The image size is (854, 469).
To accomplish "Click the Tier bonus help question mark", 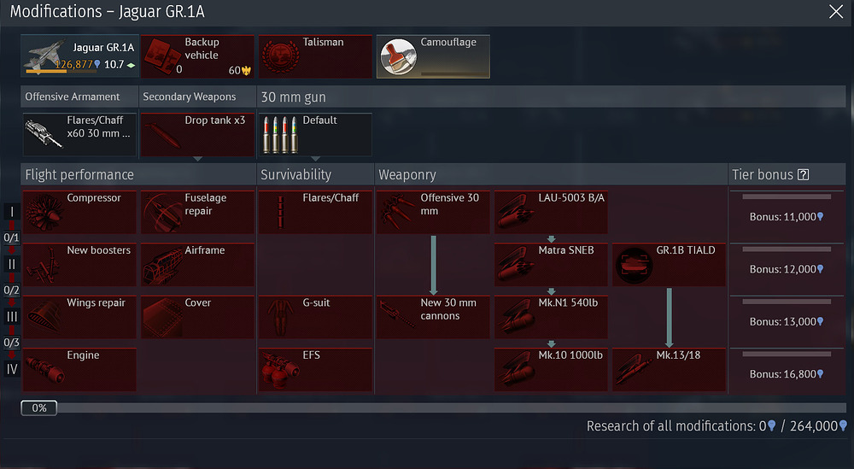I will (x=803, y=175).
